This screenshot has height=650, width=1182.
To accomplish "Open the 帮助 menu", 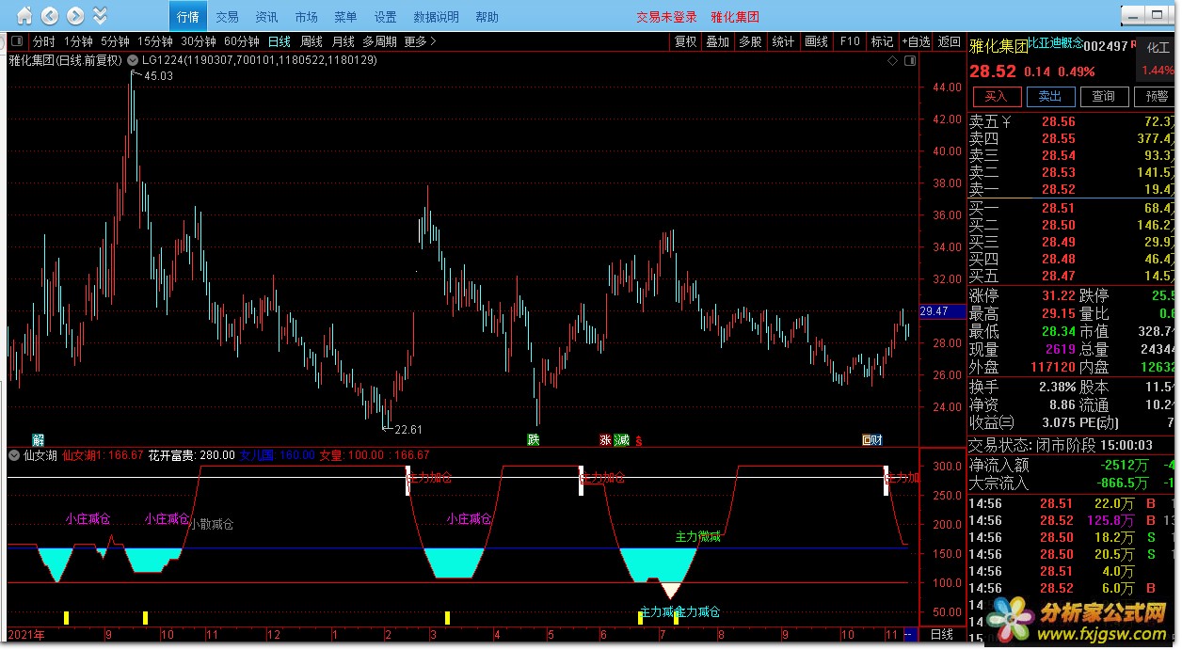I will coord(487,17).
